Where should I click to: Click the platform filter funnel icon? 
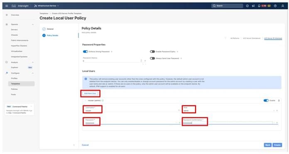click(225, 38)
